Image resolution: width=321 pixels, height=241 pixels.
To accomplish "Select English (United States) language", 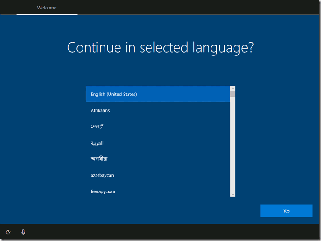I will (x=158, y=94).
